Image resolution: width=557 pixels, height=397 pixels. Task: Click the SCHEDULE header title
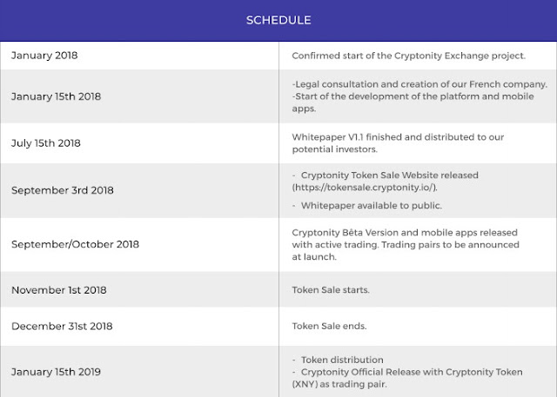point(278,20)
